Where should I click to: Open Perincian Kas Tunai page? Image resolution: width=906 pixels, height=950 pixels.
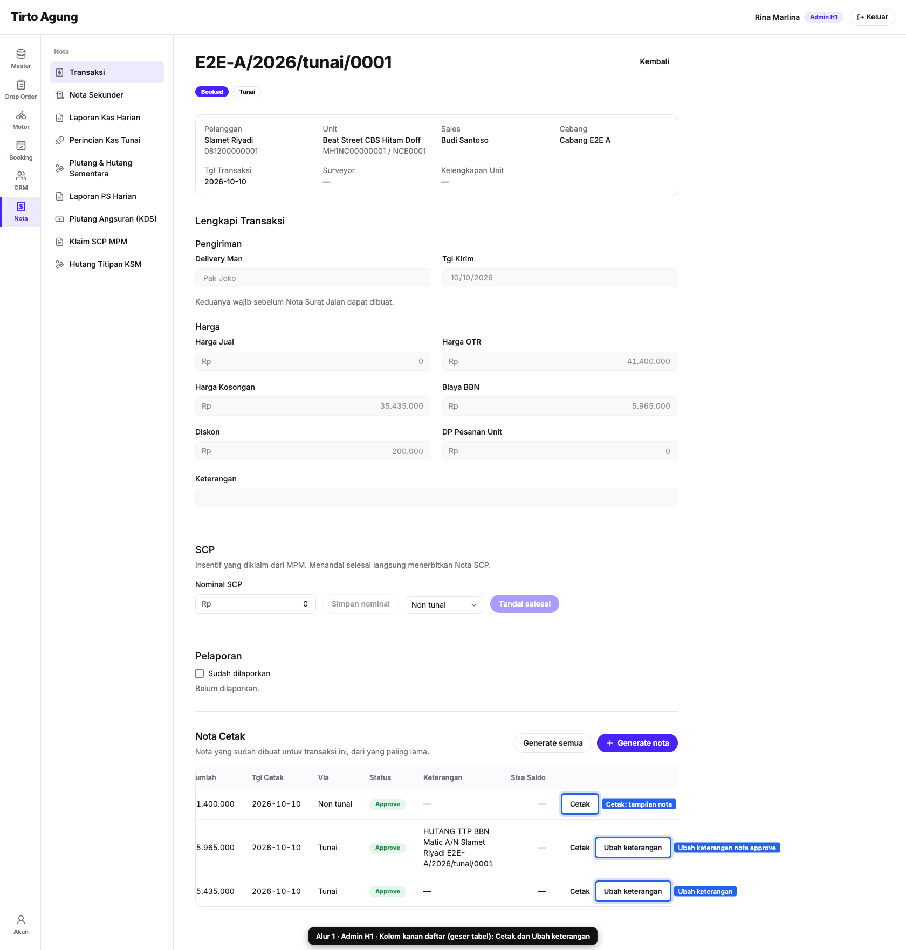coord(107,140)
